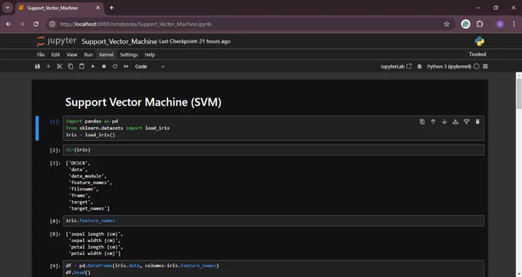Close the Support_Vector_Machine browser tab

[x=98, y=8]
